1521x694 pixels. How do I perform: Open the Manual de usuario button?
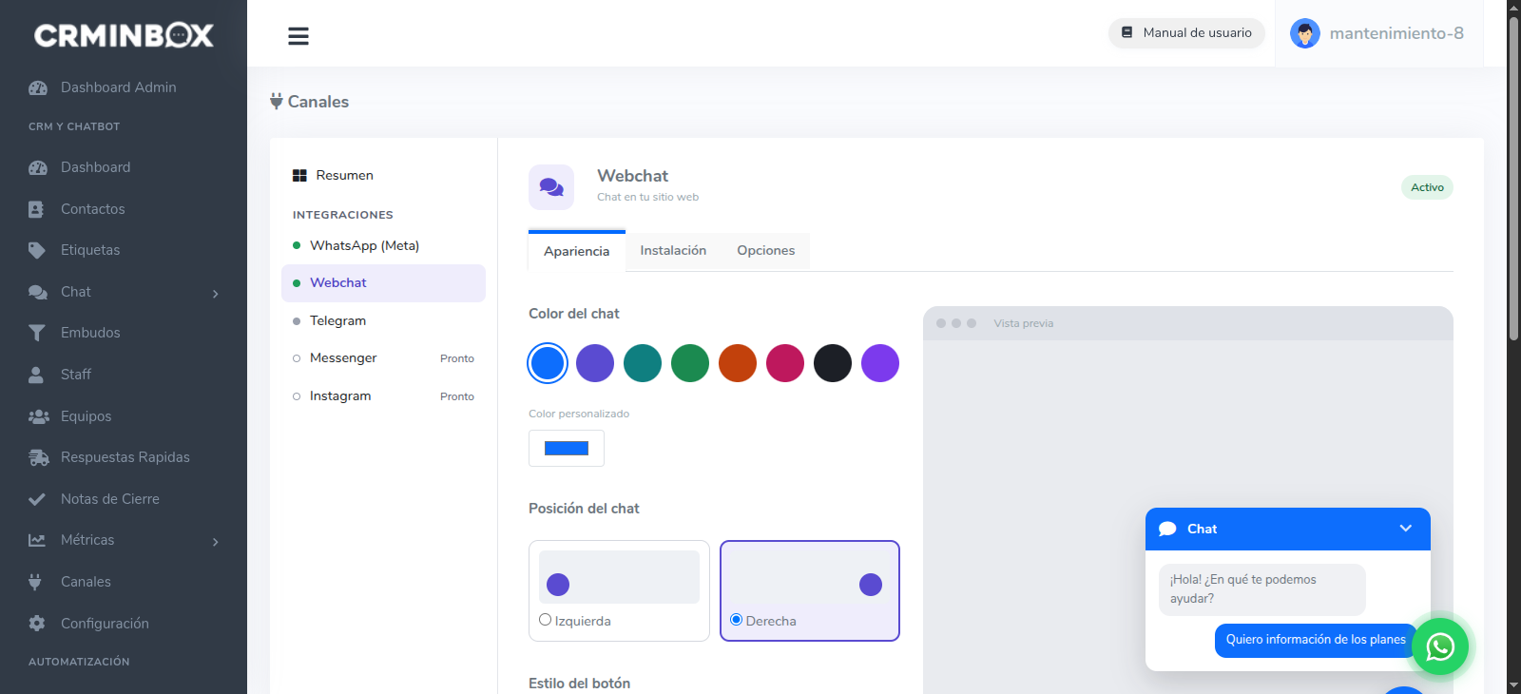[x=1186, y=32]
